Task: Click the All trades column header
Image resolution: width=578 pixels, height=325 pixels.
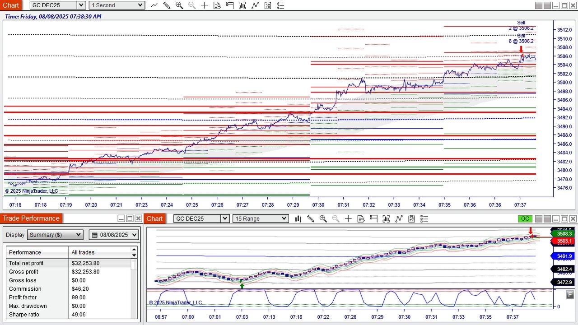Action: tap(100, 252)
